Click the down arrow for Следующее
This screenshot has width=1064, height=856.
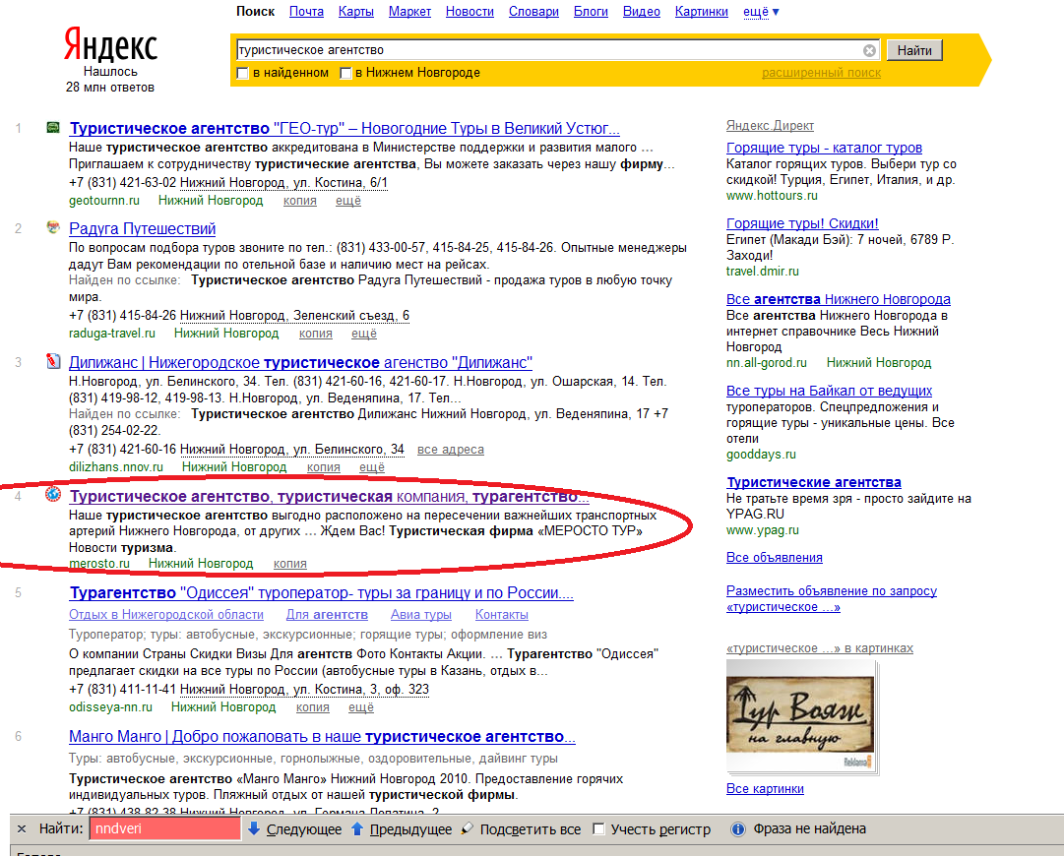(254, 828)
